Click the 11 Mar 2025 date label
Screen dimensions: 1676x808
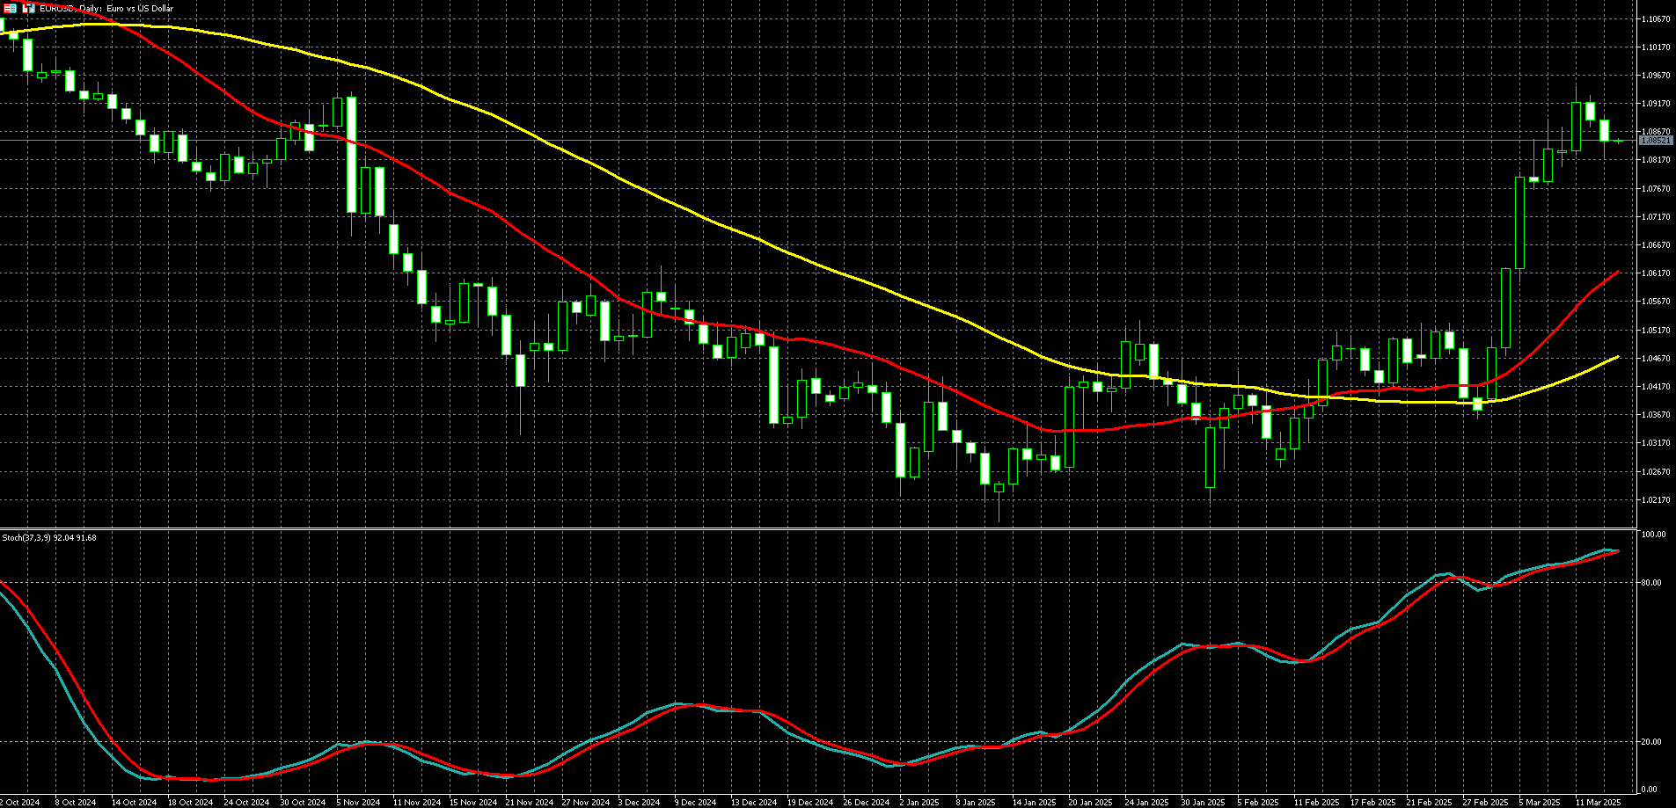1598,802
